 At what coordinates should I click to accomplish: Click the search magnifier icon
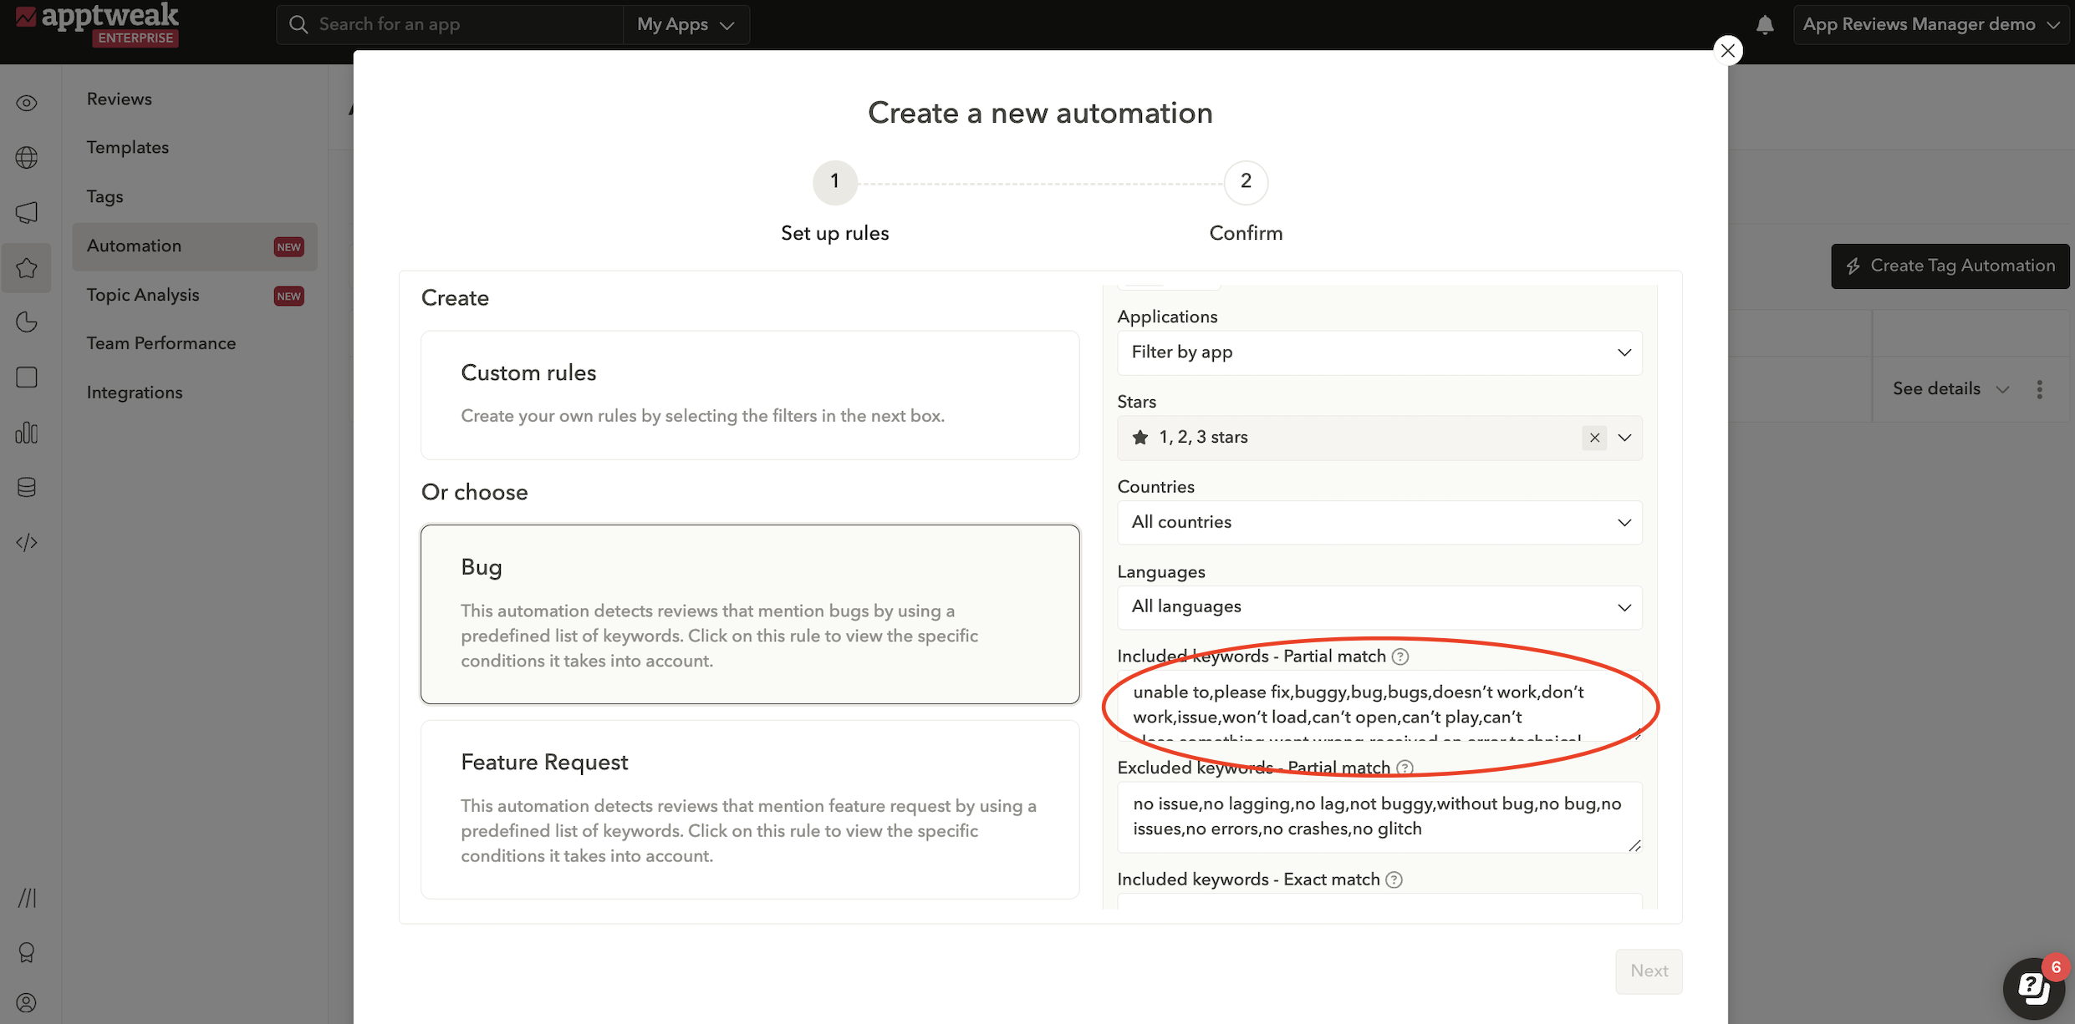pyautogui.click(x=298, y=24)
